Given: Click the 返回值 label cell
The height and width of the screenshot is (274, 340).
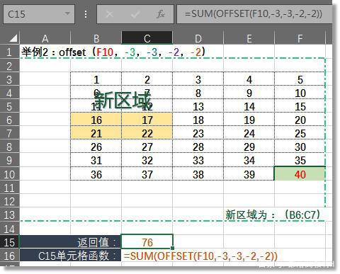Looking at the screenshot, I should tap(70, 242).
